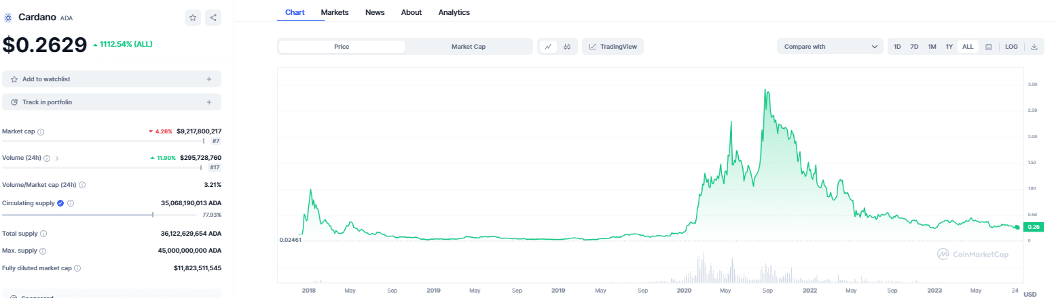Click the Fully diluted market cap info icon
This screenshot has width=1056, height=298.
[x=77, y=268]
